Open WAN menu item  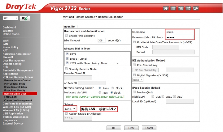click(x=6, y=40)
